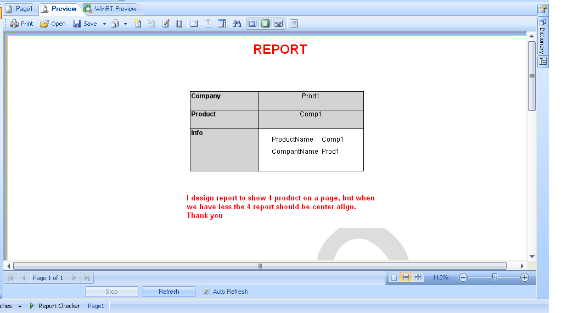Image resolution: width=562 pixels, height=313 pixels.
Task: Zoom in with the plus button
Action: [x=525, y=277]
